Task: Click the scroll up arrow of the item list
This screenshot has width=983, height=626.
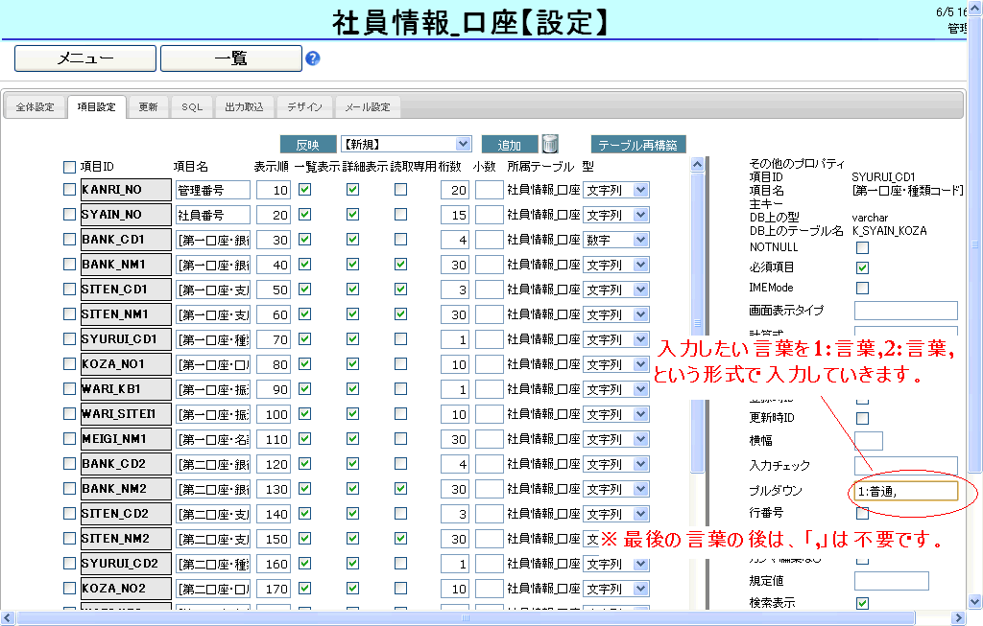Action: pyautogui.click(x=697, y=164)
